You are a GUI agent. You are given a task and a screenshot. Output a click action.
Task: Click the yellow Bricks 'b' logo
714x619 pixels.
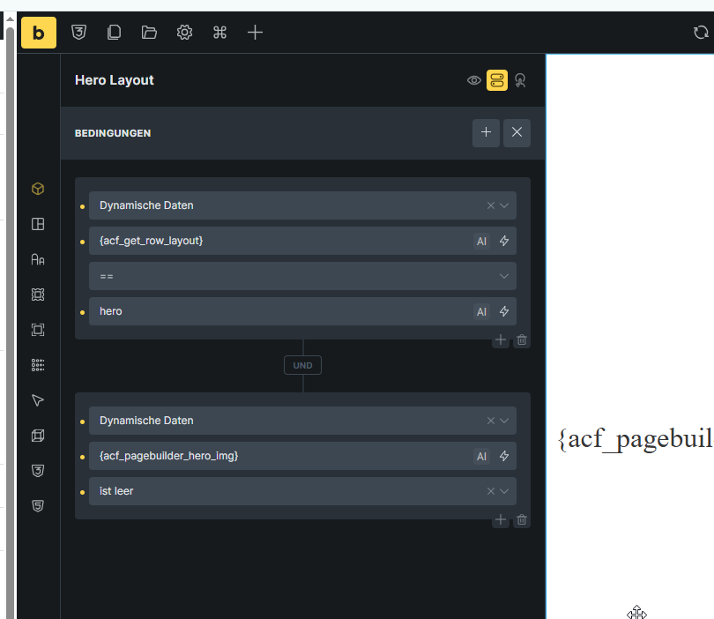tap(38, 33)
